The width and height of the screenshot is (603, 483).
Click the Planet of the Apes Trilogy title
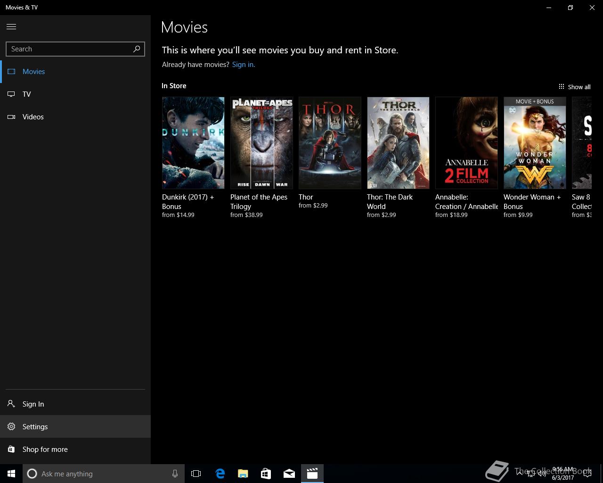click(x=259, y=201)
